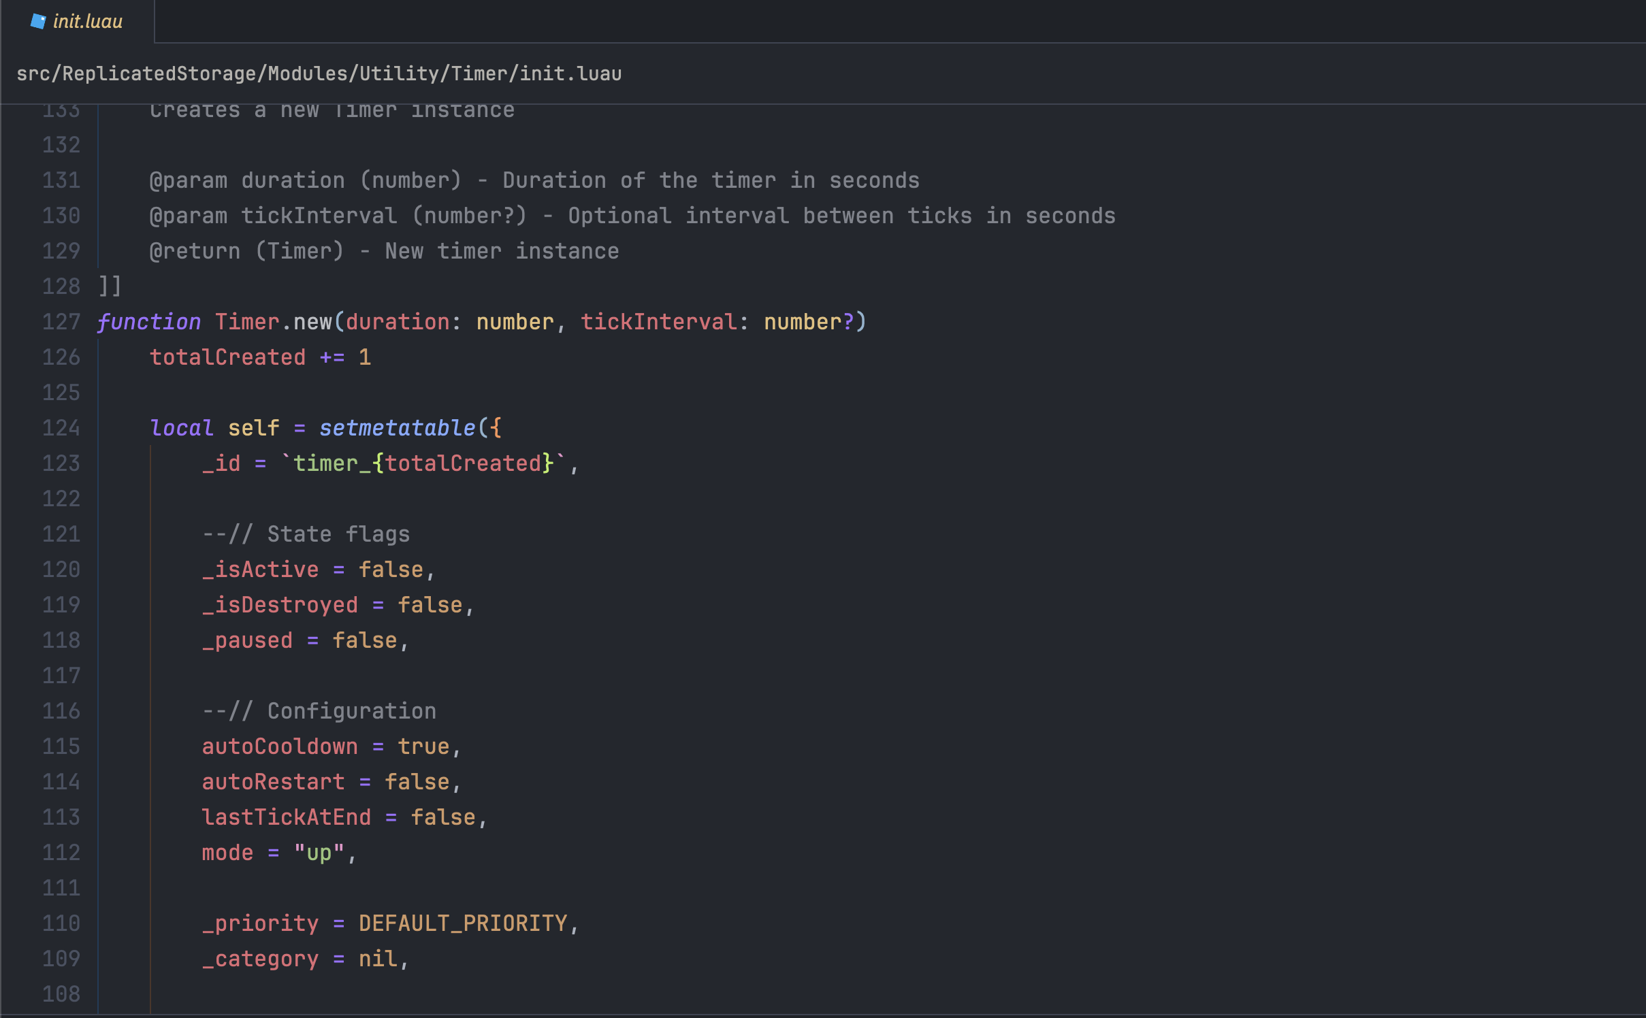The width and height of the screenshot is (1646, 1018).
Task: Click the closing ']]' comment bracket on line 128
Action: [110, 286]
